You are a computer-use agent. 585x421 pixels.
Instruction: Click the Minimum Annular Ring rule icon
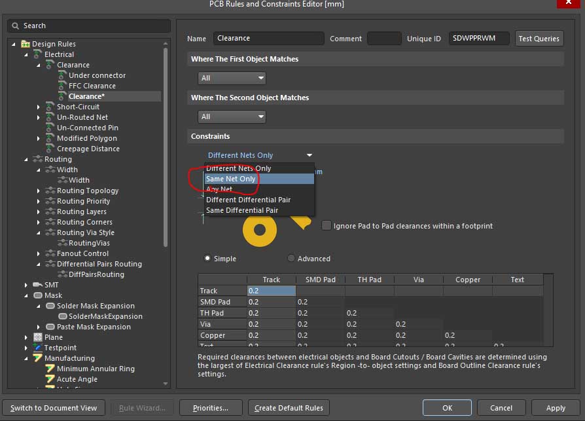pos(50,369)
